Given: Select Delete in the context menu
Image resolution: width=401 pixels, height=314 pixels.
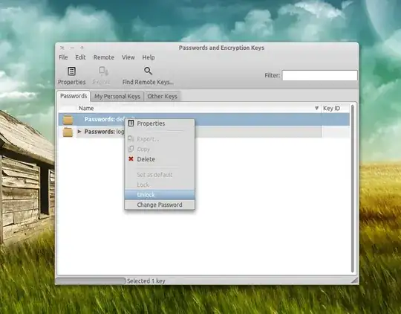Looking at the screenshot, I should click(x=160, y=159).
